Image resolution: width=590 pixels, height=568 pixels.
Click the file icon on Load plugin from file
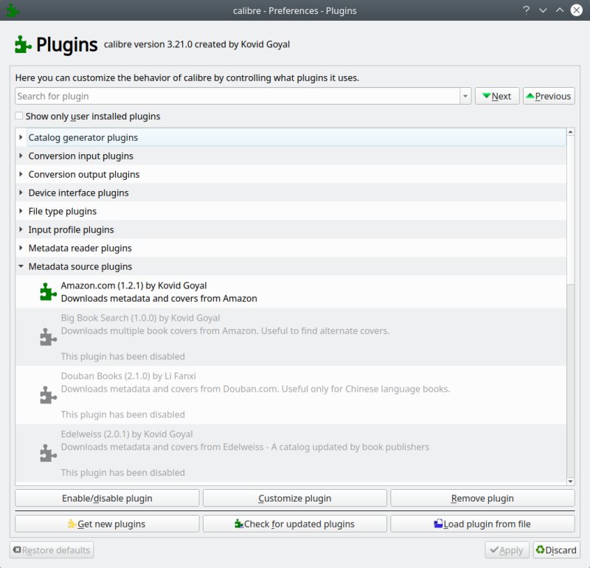438,523
